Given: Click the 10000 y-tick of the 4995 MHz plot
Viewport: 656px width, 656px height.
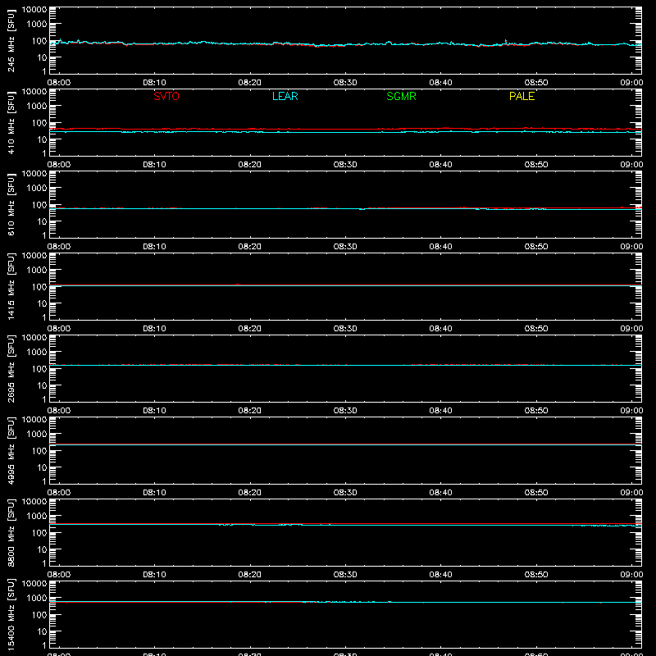Looking at the screenshot, I should point(34,419).
